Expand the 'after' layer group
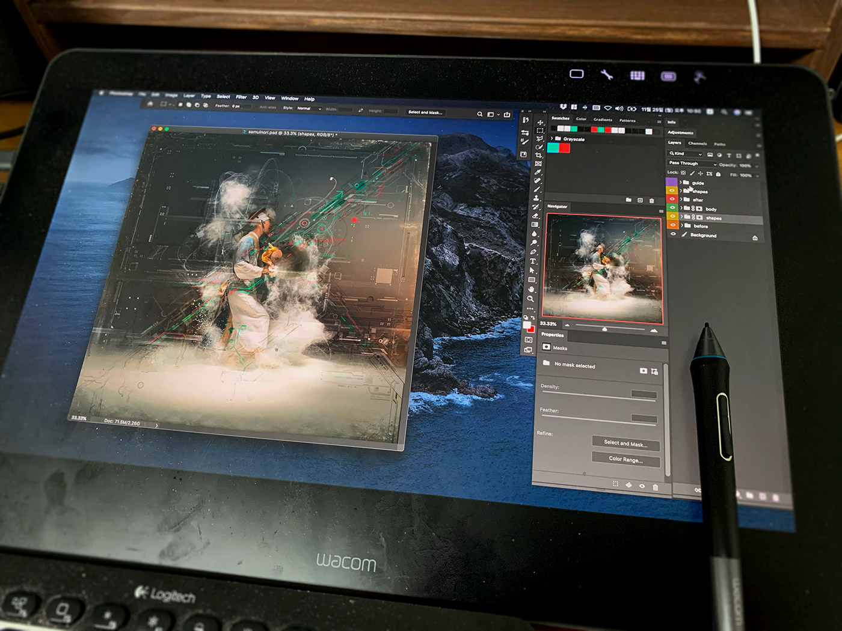 pos(681,200)
